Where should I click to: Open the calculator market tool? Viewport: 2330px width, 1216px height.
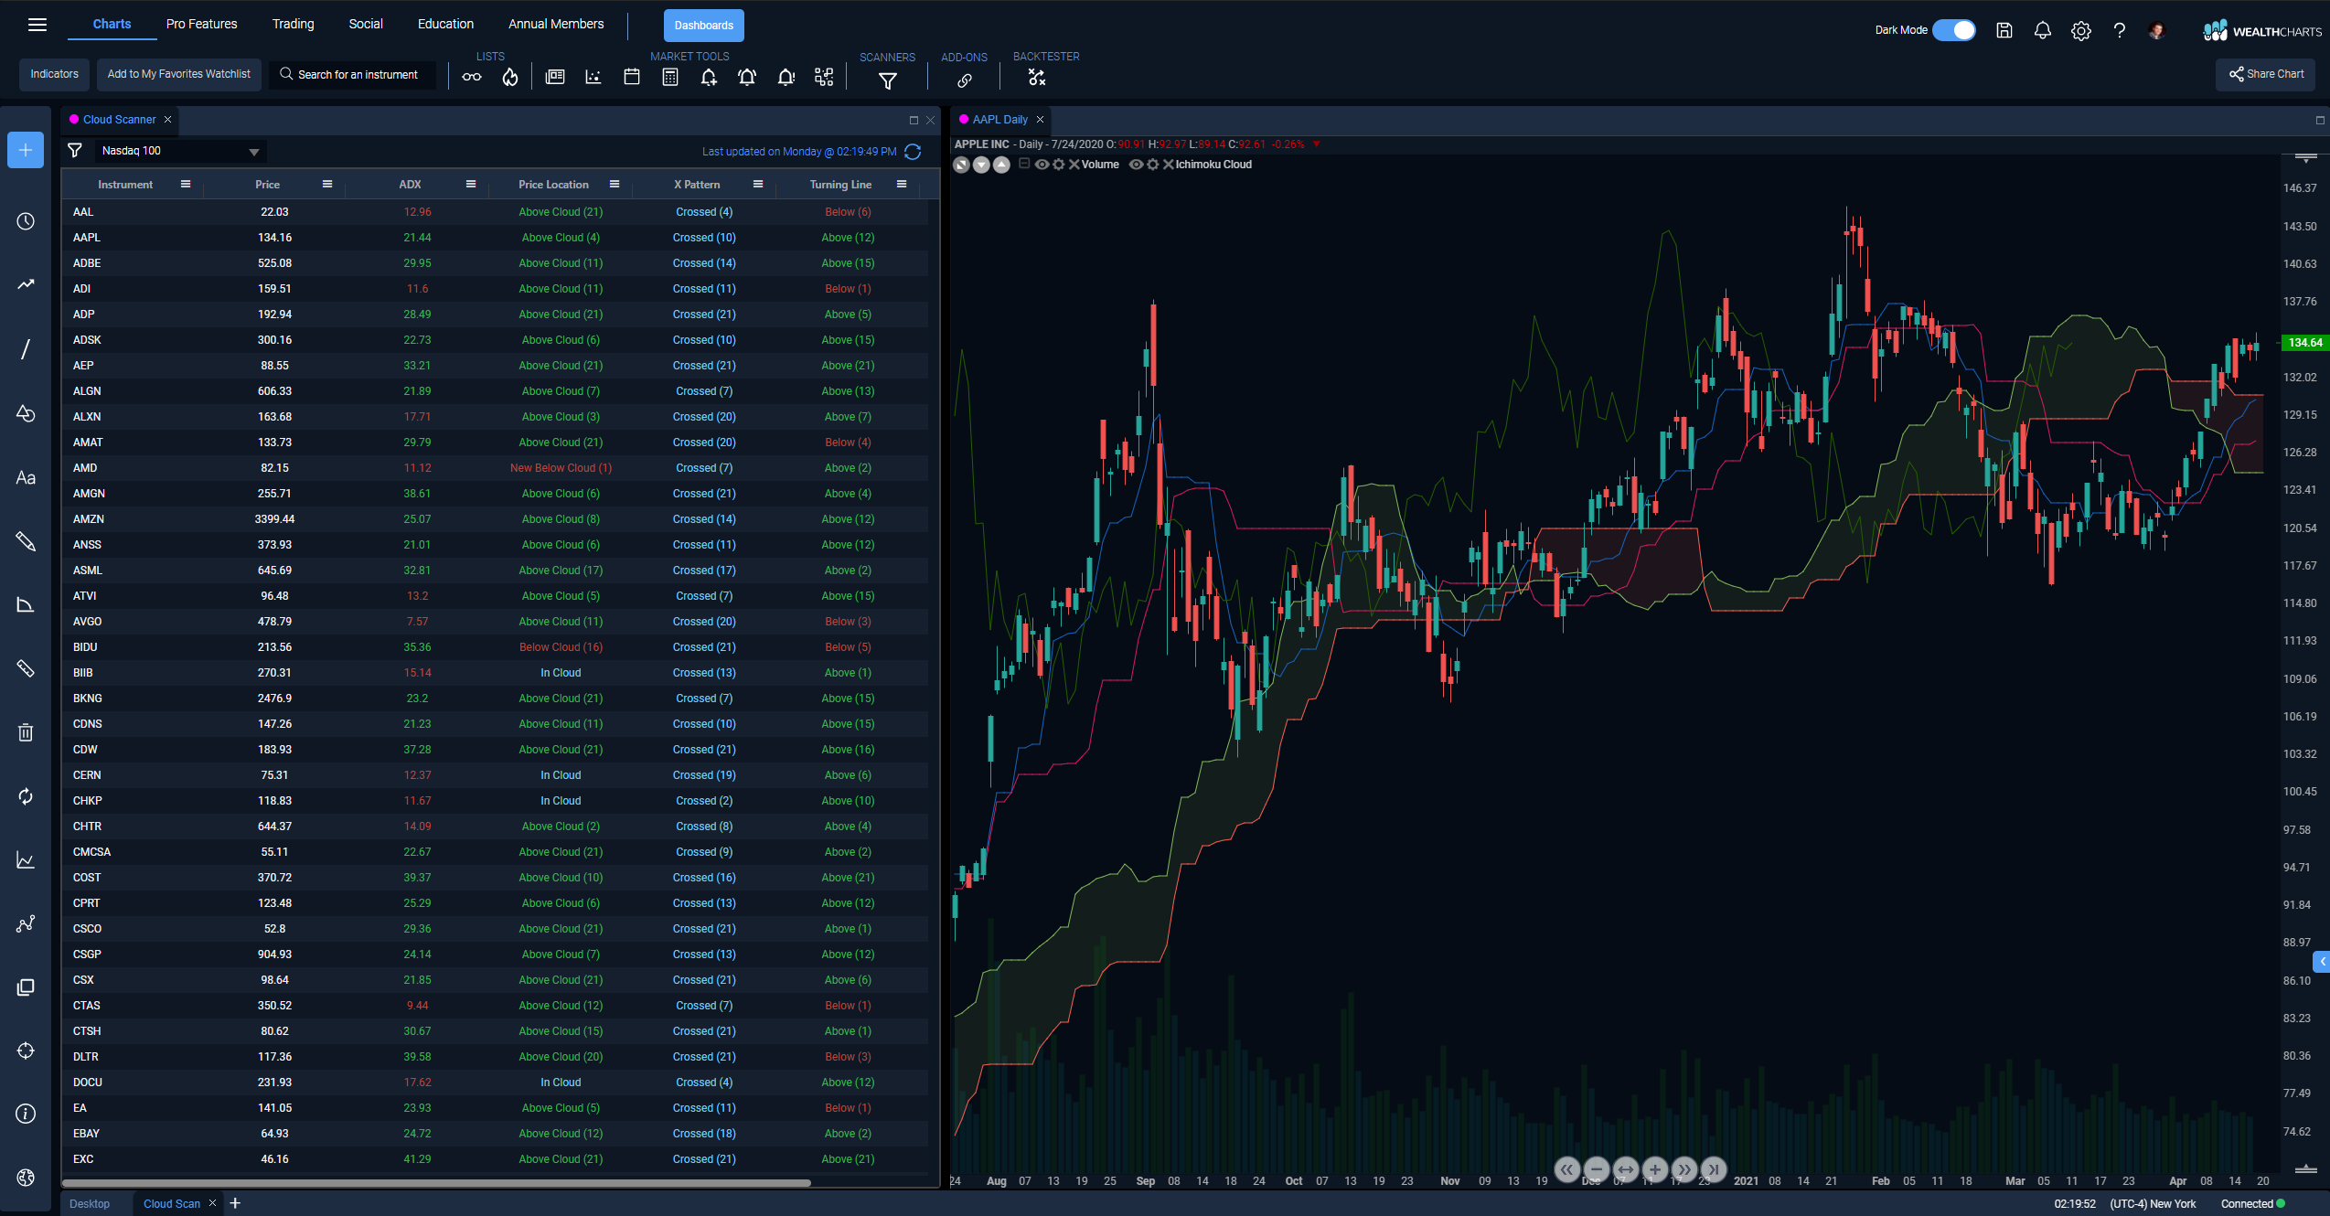click(670, 78)
